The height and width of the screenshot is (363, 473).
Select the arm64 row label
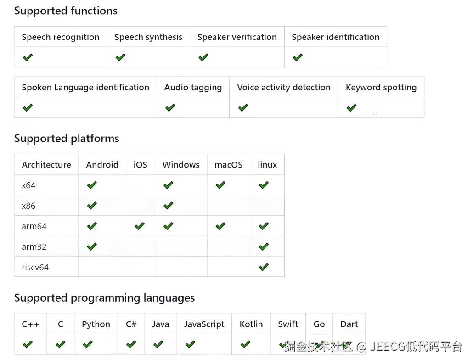(x=34, y=226)
